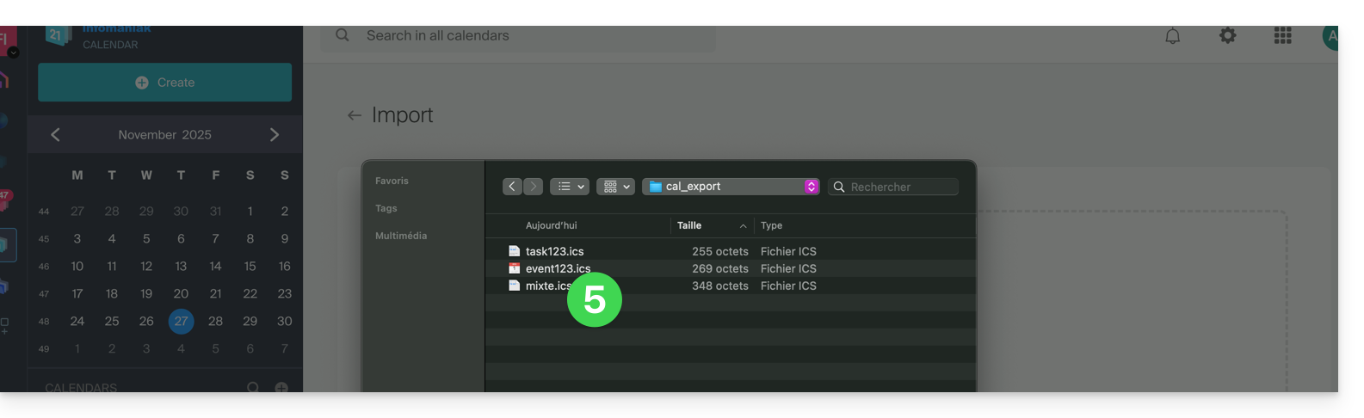
Task: Open the settings gear icon
Action: (1227, 36)
